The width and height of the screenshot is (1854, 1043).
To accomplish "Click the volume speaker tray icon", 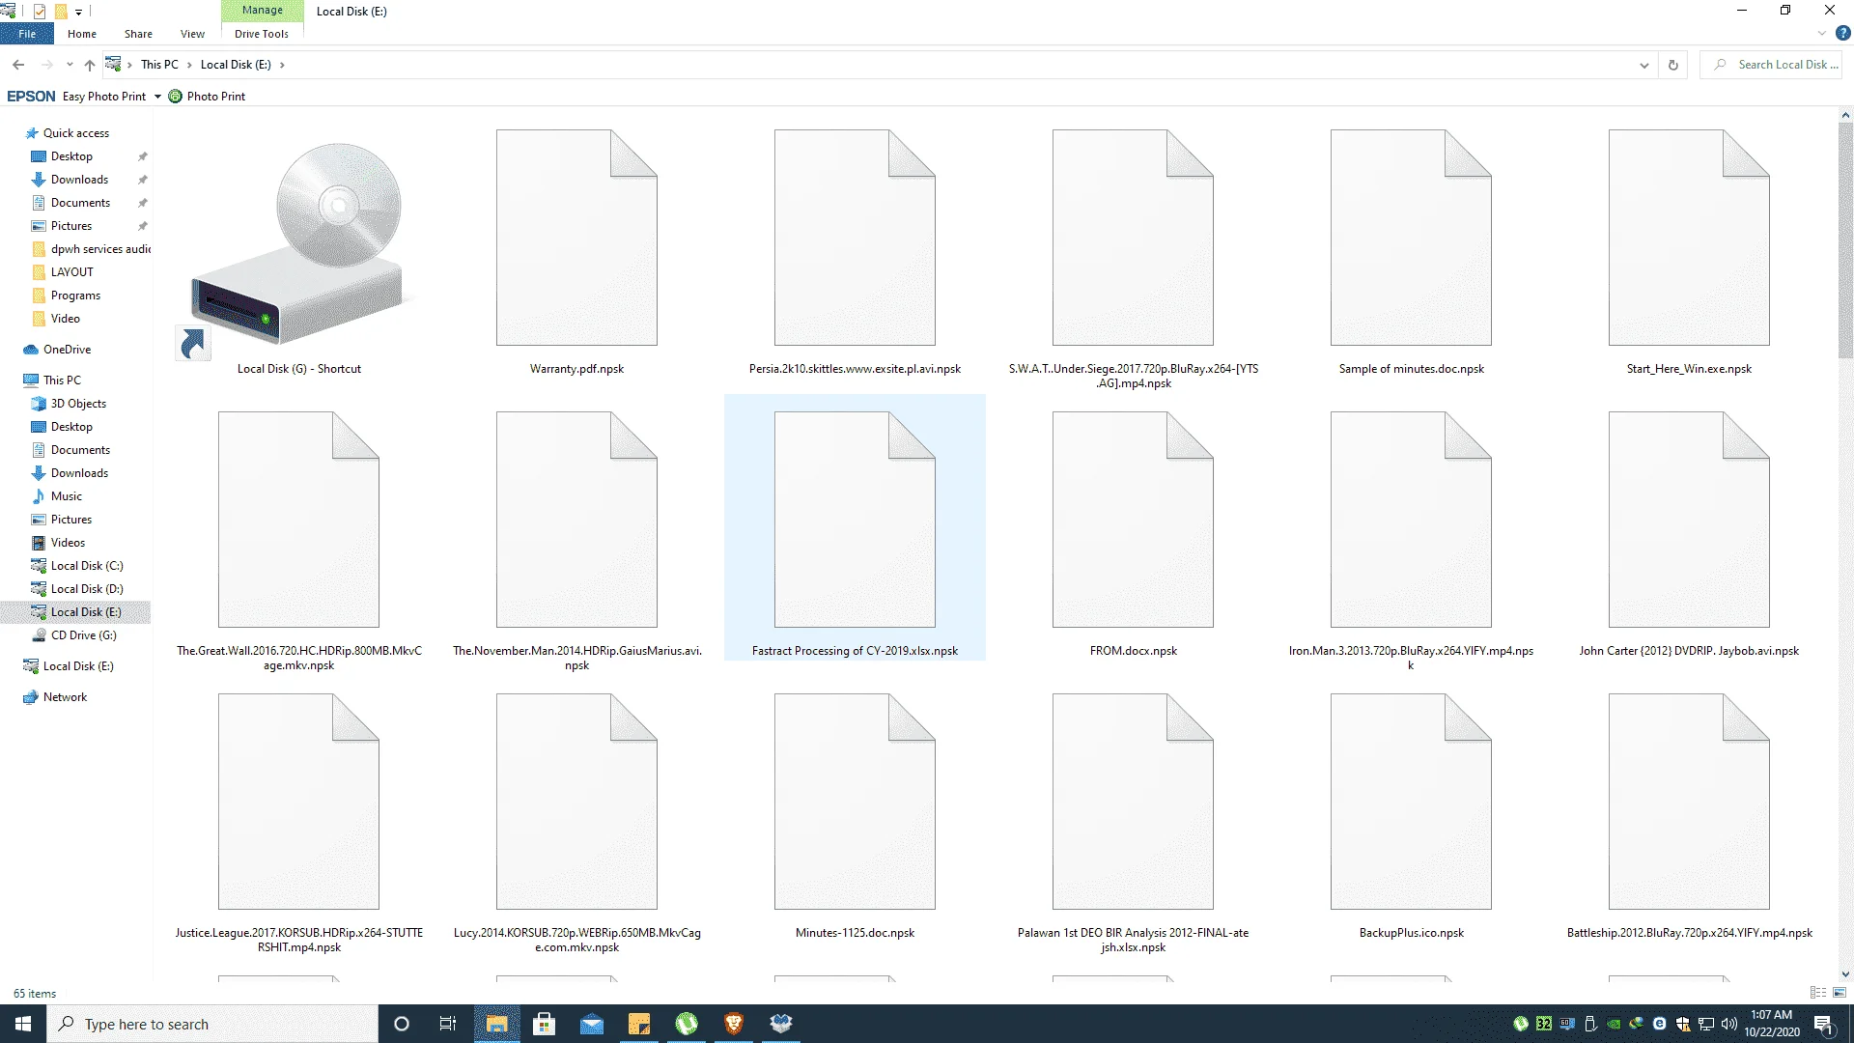I will click(1728, 1024).
